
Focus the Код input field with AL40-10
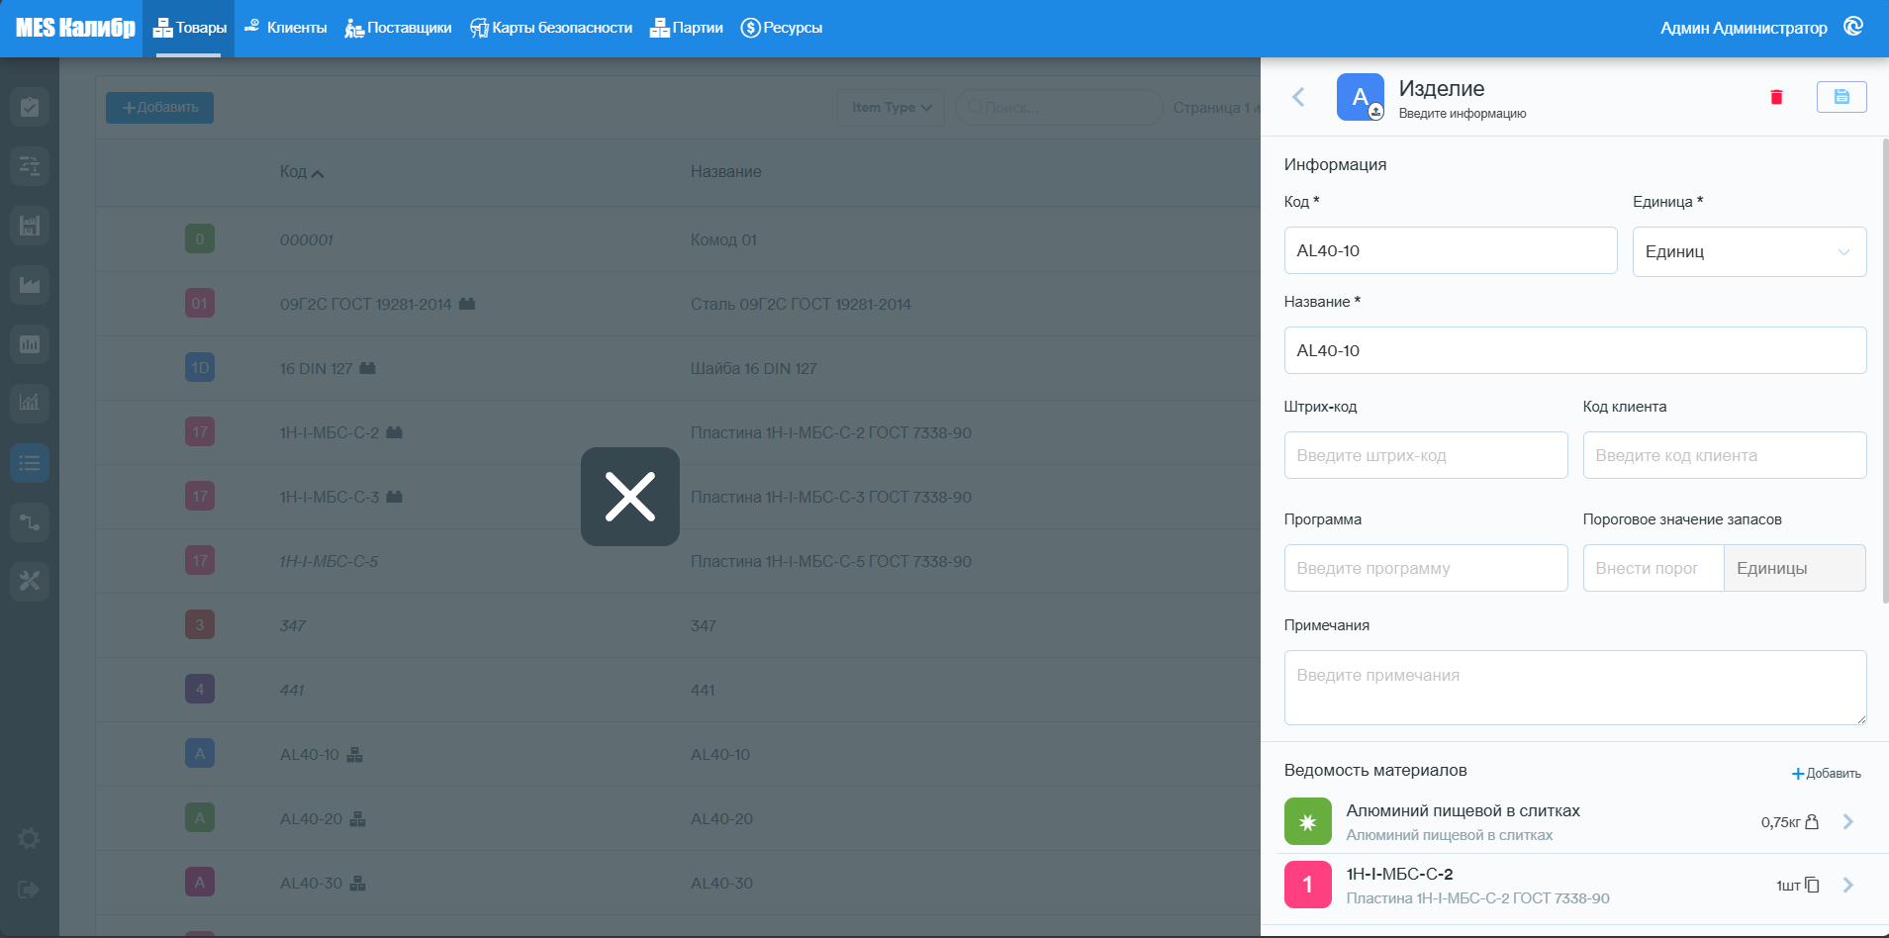pyautogui.click(x=1451, y=250)
